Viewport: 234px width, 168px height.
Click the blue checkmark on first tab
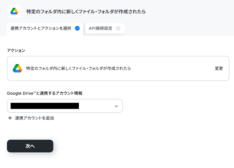coord(77,28)
